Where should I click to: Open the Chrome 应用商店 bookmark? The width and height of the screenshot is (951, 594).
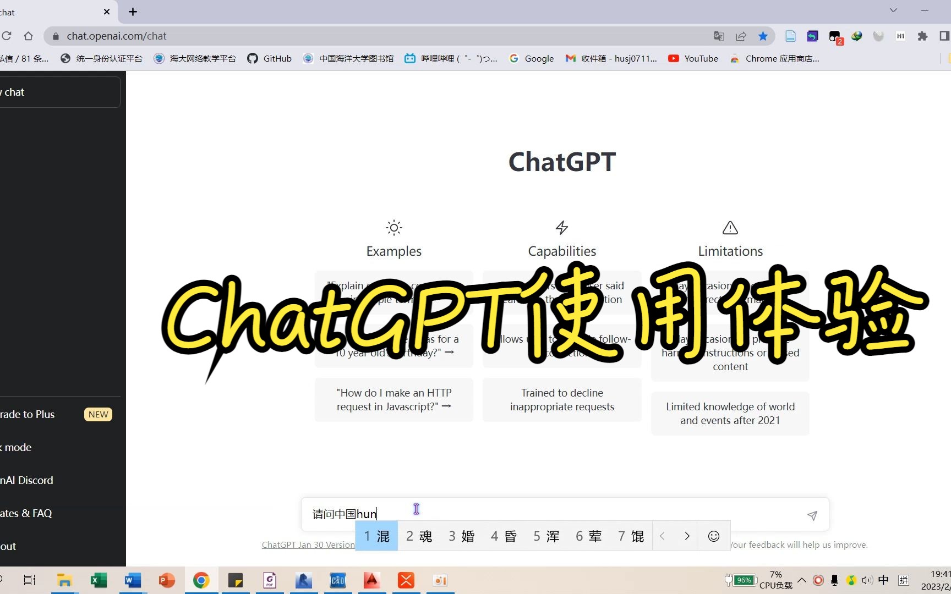[x=774, y=58]
